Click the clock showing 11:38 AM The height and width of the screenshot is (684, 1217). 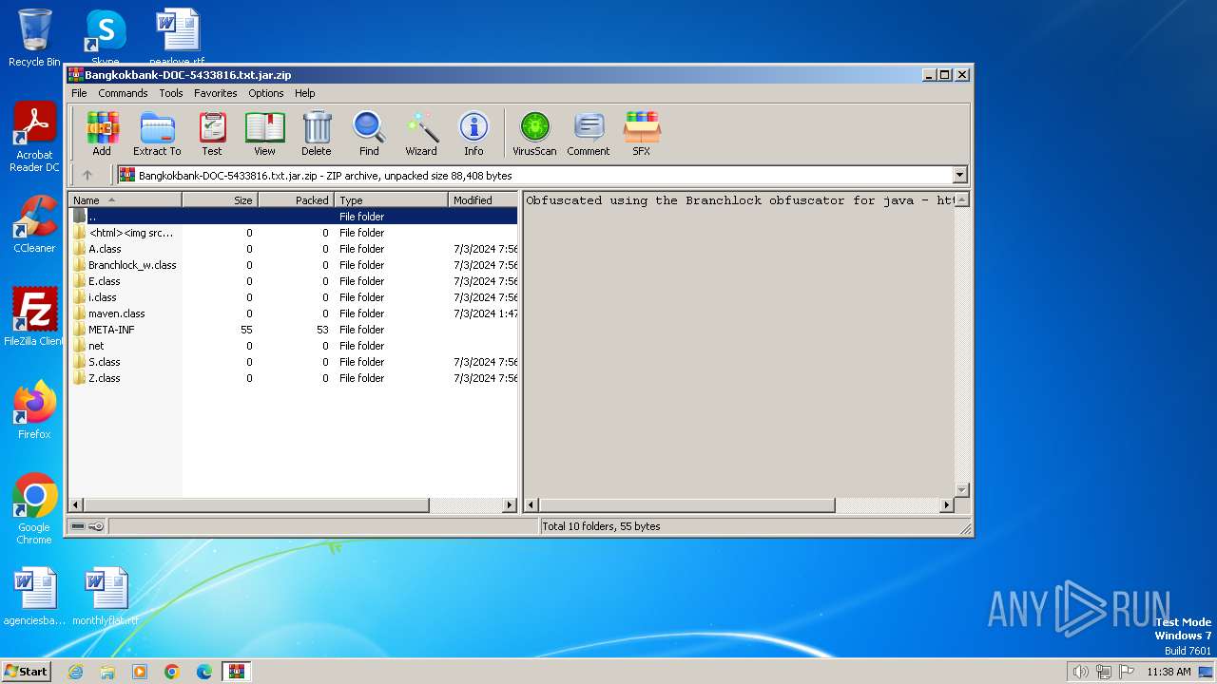click(x=1169, y=672)
